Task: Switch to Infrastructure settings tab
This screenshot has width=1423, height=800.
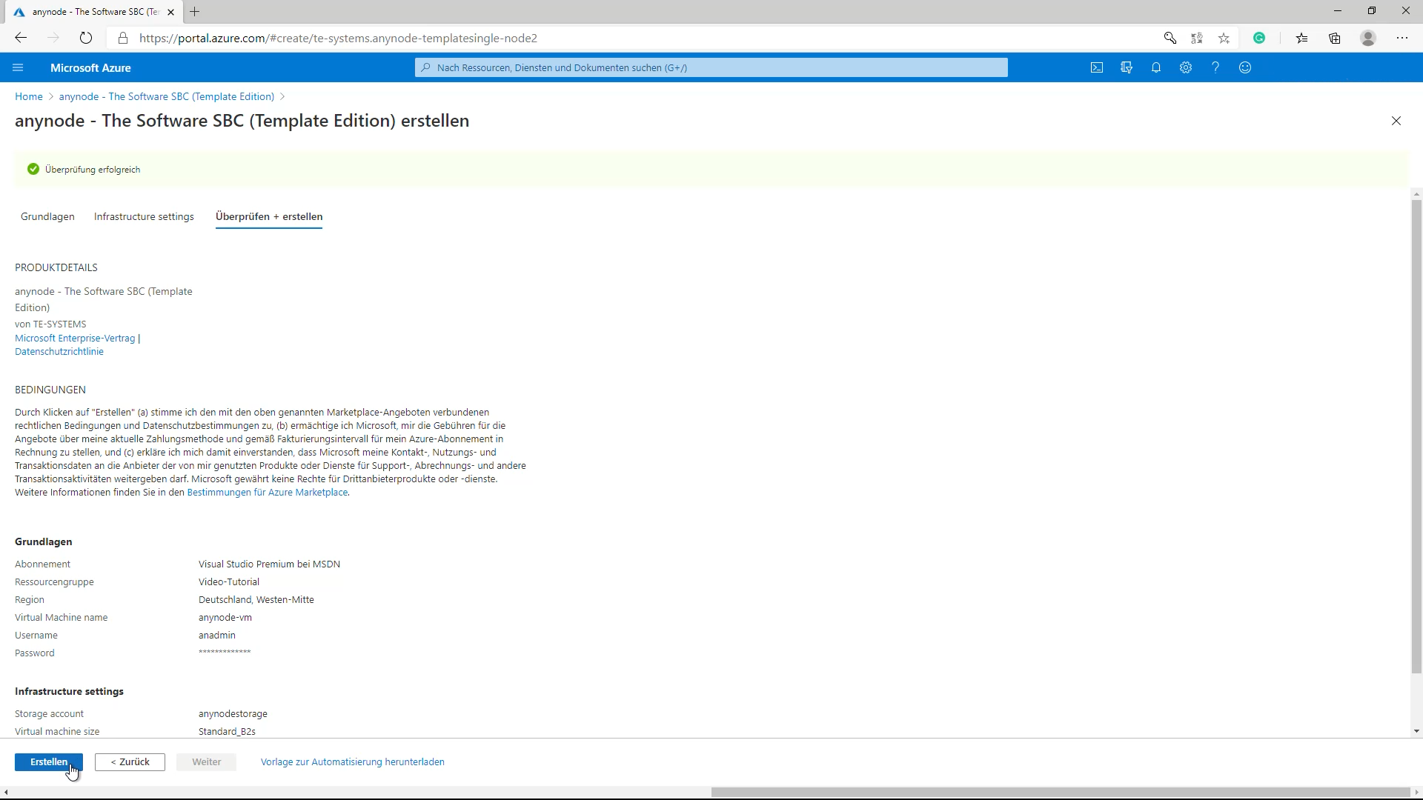Action: pos(144,216)
